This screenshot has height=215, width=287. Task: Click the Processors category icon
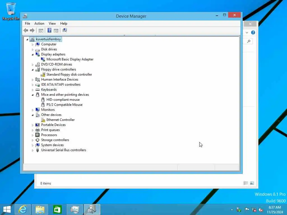pyautogui.click(x=38, y=135)
